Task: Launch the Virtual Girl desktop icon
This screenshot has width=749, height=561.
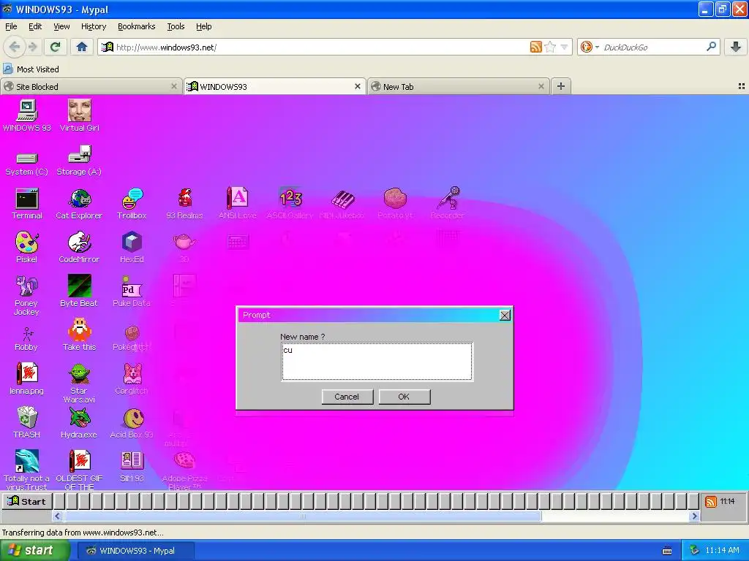Action: click(x=79, y=115)
